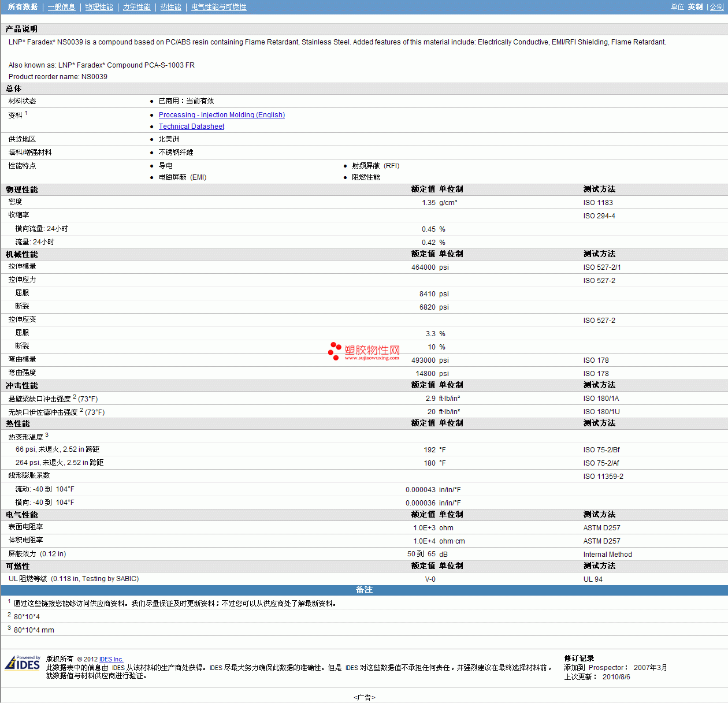Select the 所有数据 tab

[23, 7]
